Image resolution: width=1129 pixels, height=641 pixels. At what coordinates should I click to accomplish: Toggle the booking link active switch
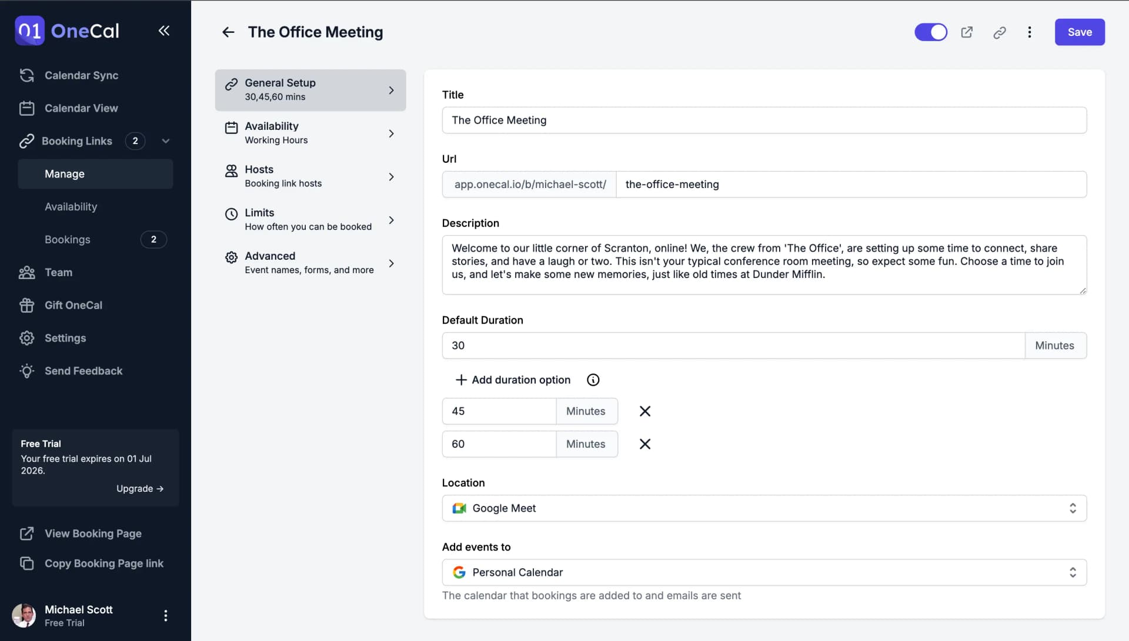coord(931,32)
